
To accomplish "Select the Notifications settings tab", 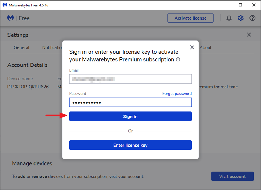I will tap(52, 47).
